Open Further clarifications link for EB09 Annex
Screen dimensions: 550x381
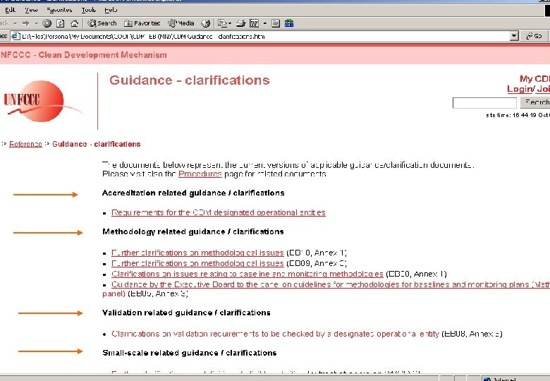tap(197, 263)
